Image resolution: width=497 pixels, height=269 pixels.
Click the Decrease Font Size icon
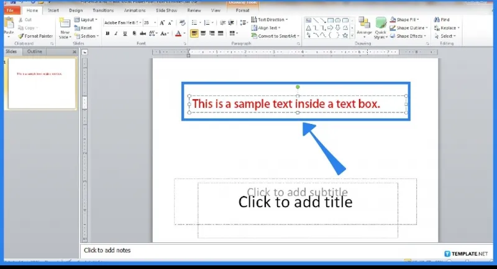tap(170, 23)
